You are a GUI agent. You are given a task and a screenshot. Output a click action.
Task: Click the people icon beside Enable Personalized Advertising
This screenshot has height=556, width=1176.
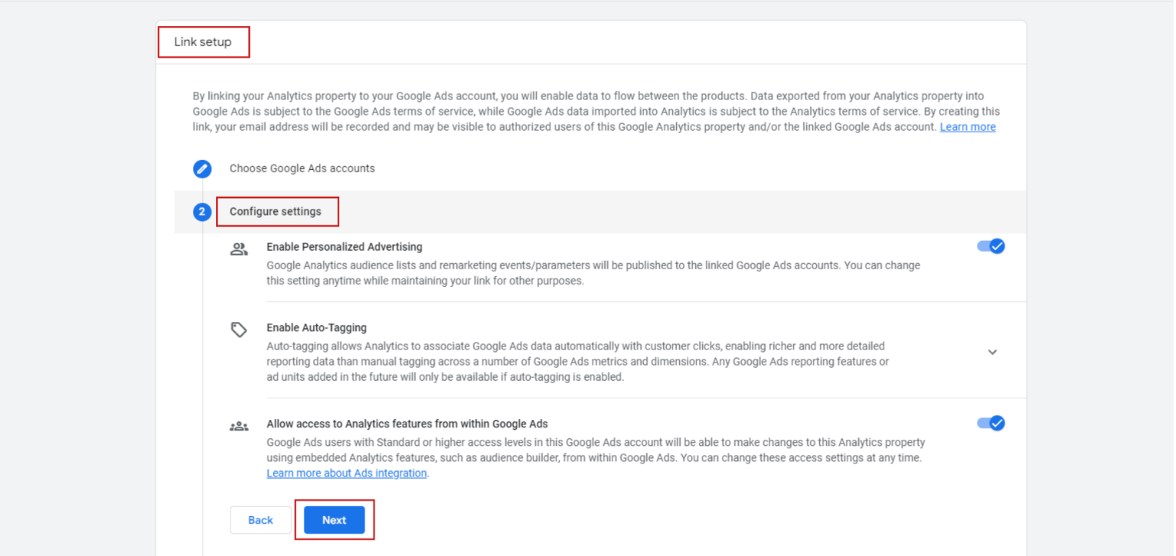coord(239,249)
